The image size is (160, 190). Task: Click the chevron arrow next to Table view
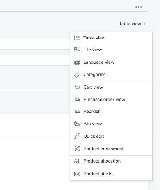144,23
